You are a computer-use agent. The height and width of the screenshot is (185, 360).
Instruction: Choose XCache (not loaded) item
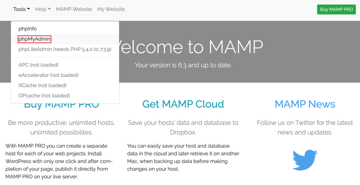(43, 85)
